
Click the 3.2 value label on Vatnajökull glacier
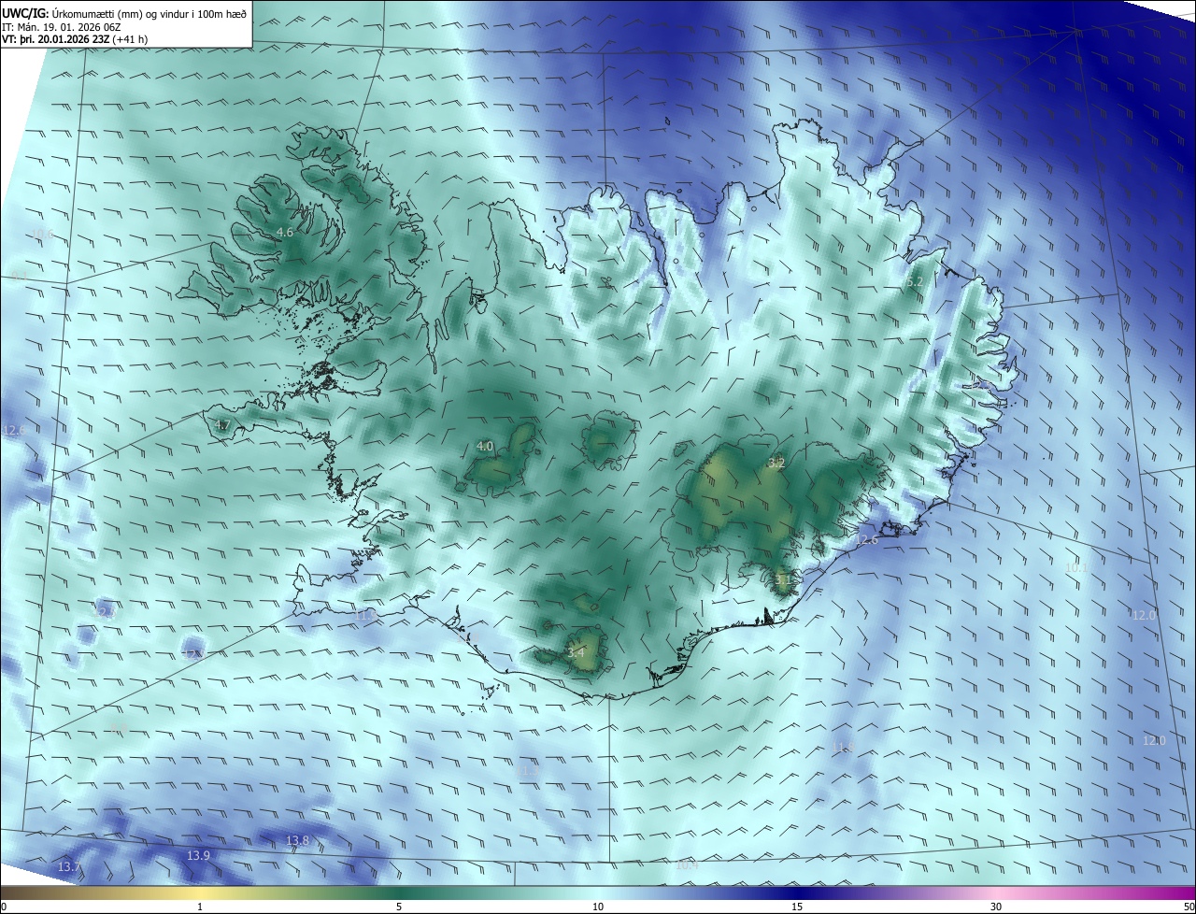pos(776,463)
